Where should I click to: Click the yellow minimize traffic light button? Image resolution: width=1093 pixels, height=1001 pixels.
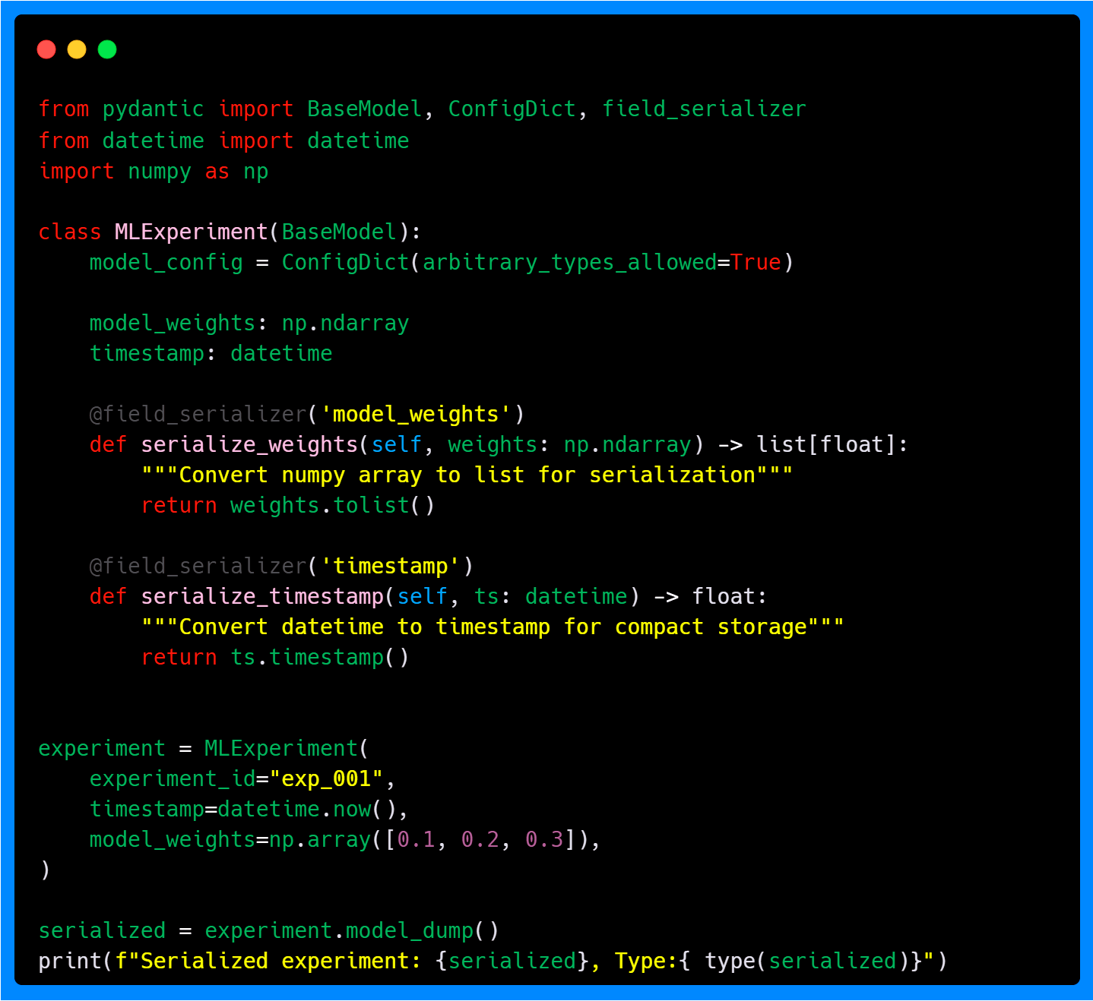(x=77, y=49)
